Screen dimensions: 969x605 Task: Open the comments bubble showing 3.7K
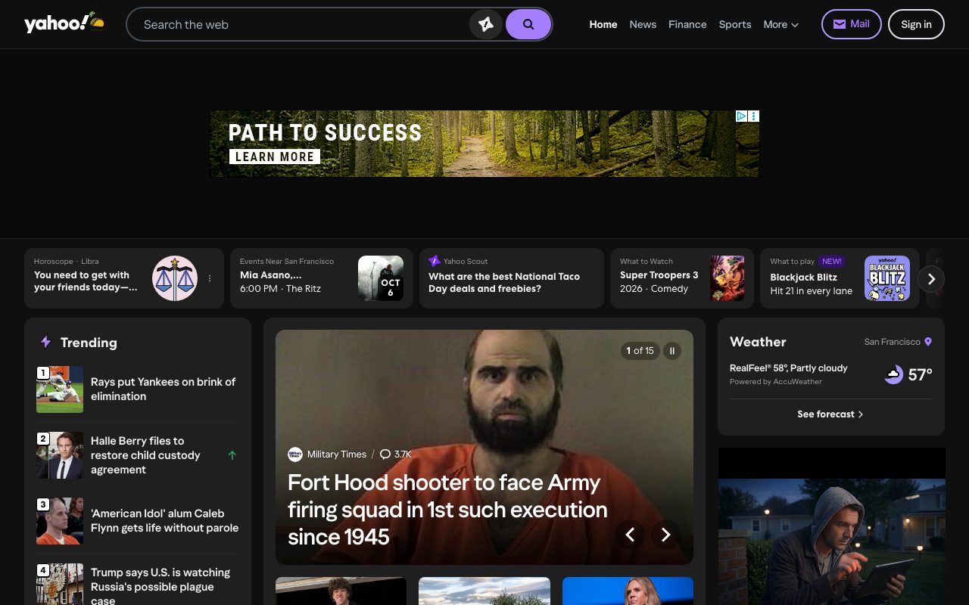[x=395, y=455]
